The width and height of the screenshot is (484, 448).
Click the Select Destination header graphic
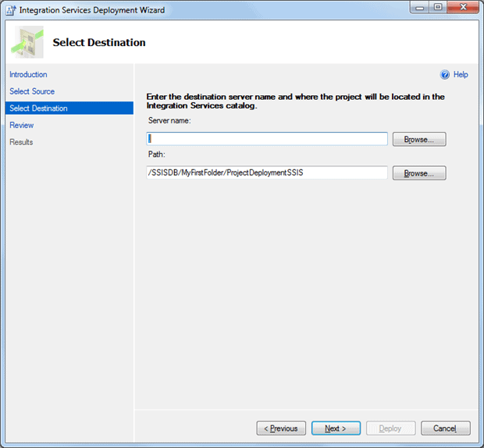pyautogui.click(x=27, y=42)
